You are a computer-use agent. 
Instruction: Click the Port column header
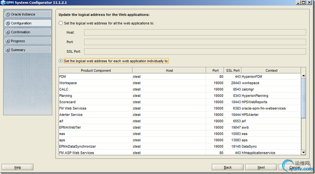[215, 70]
